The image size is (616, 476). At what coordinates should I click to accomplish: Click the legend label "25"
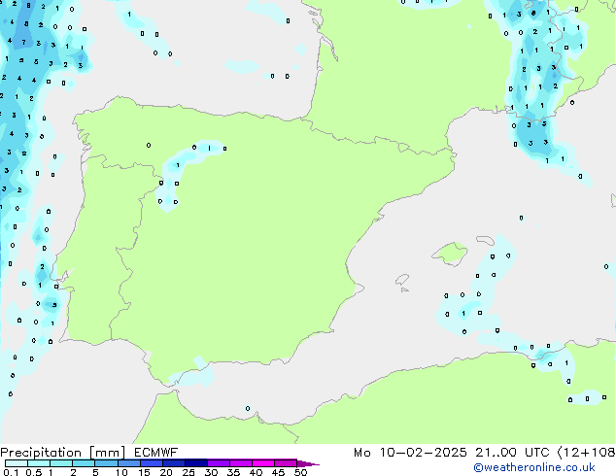(188, 472)
